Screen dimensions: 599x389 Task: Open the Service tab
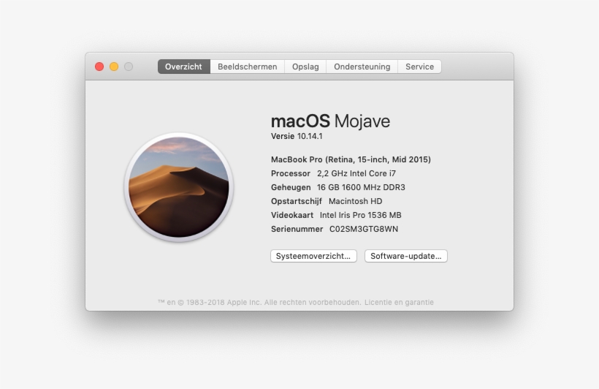click(419, 67)
